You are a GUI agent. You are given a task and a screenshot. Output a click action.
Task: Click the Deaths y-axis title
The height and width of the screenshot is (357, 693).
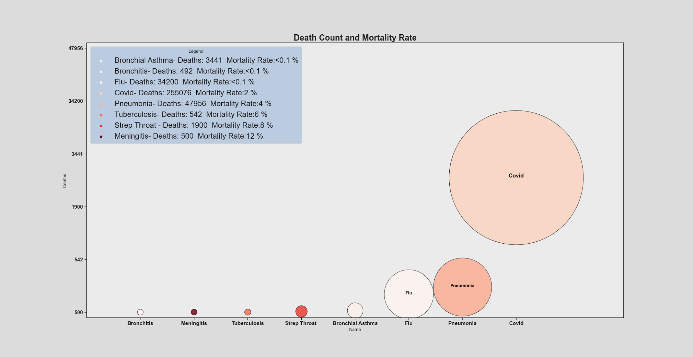[64, 181]
